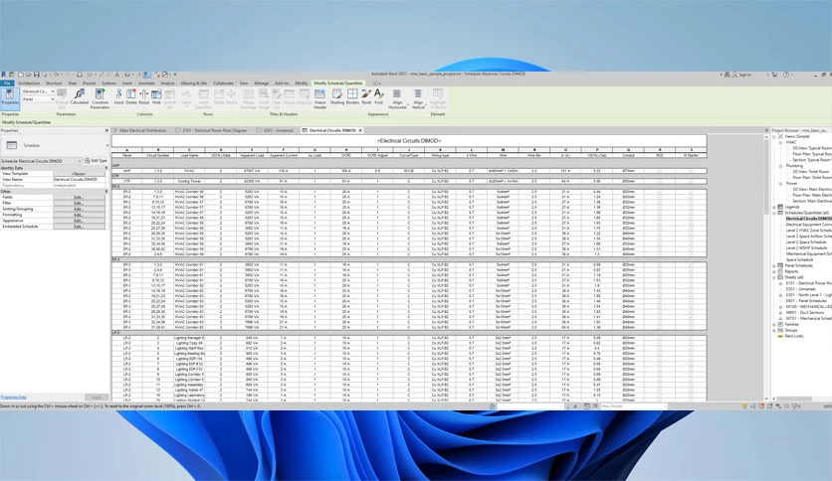Expand Legends node in Project Browser

[x=774, y=207]
